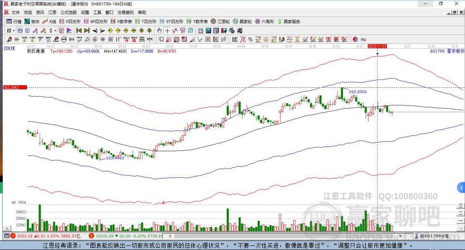Jump to last bar icon
This screenshot has width=465, height=250.
point(87,30)
